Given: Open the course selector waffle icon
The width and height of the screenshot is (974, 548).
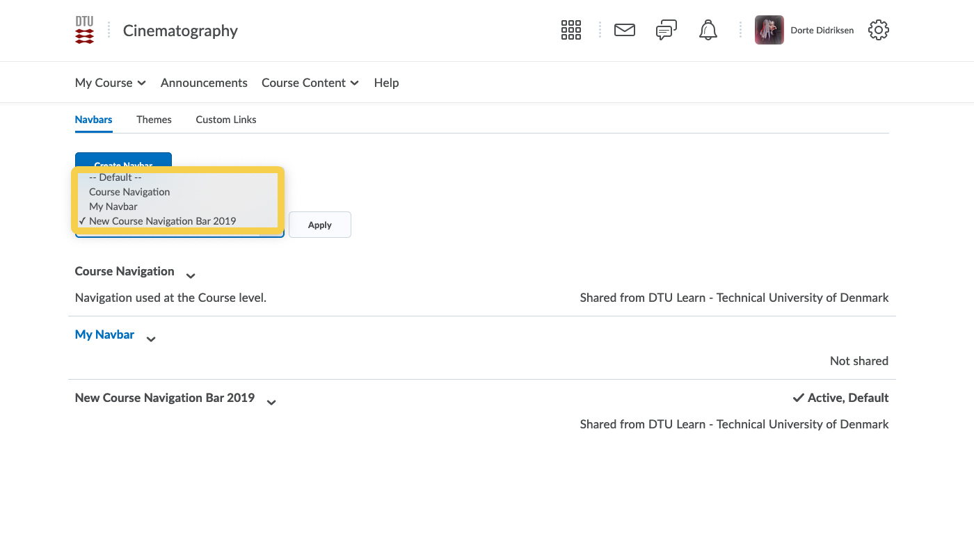Looking at the screenshot, I should click(x=570, y=30).
